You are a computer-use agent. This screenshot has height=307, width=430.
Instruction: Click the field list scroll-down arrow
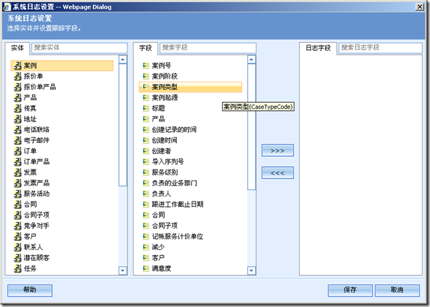tap(252, 271)
